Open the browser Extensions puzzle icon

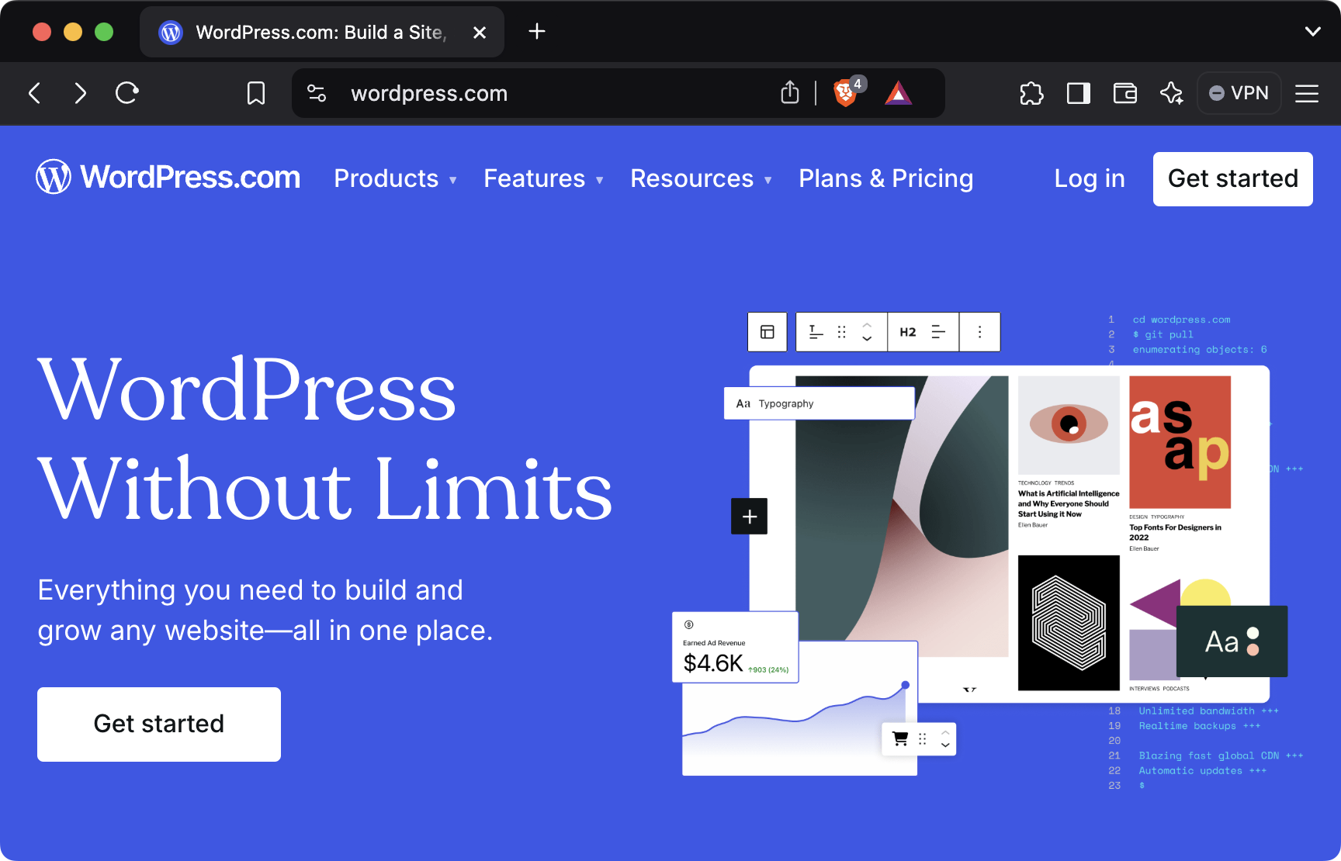point(1031,93)
